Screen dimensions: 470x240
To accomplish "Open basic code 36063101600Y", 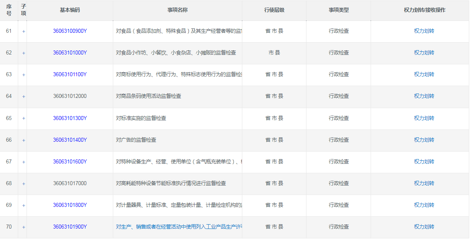I will click(x=70, y=161).
